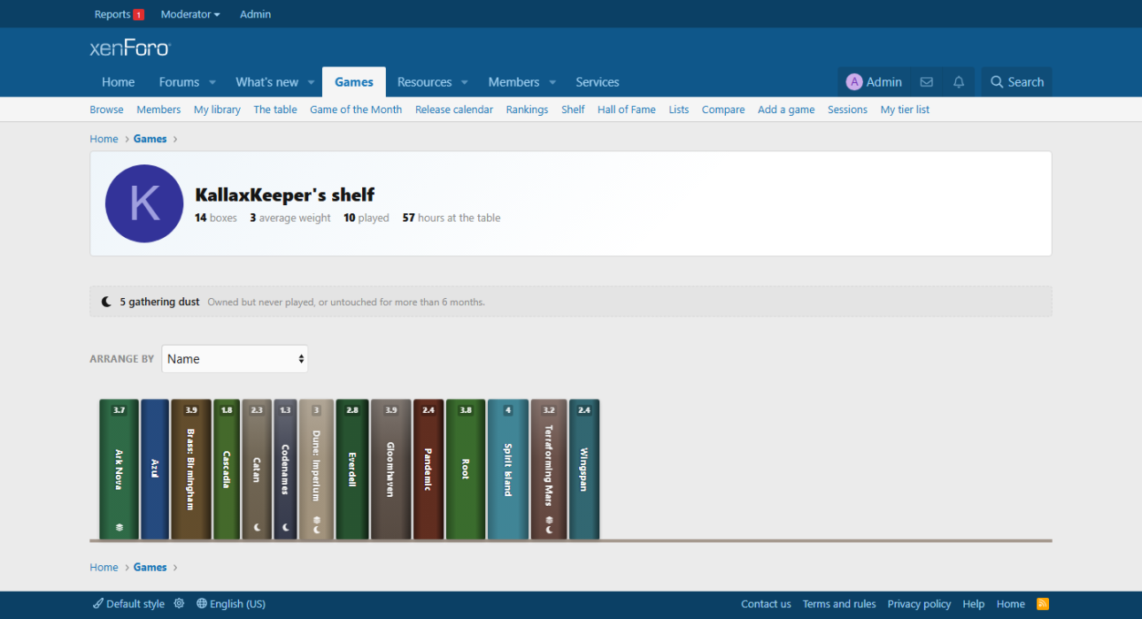Click the moon icon on Catan spine
The width and height of the screenshot is (1142, 619).
(x=258, y=527)
